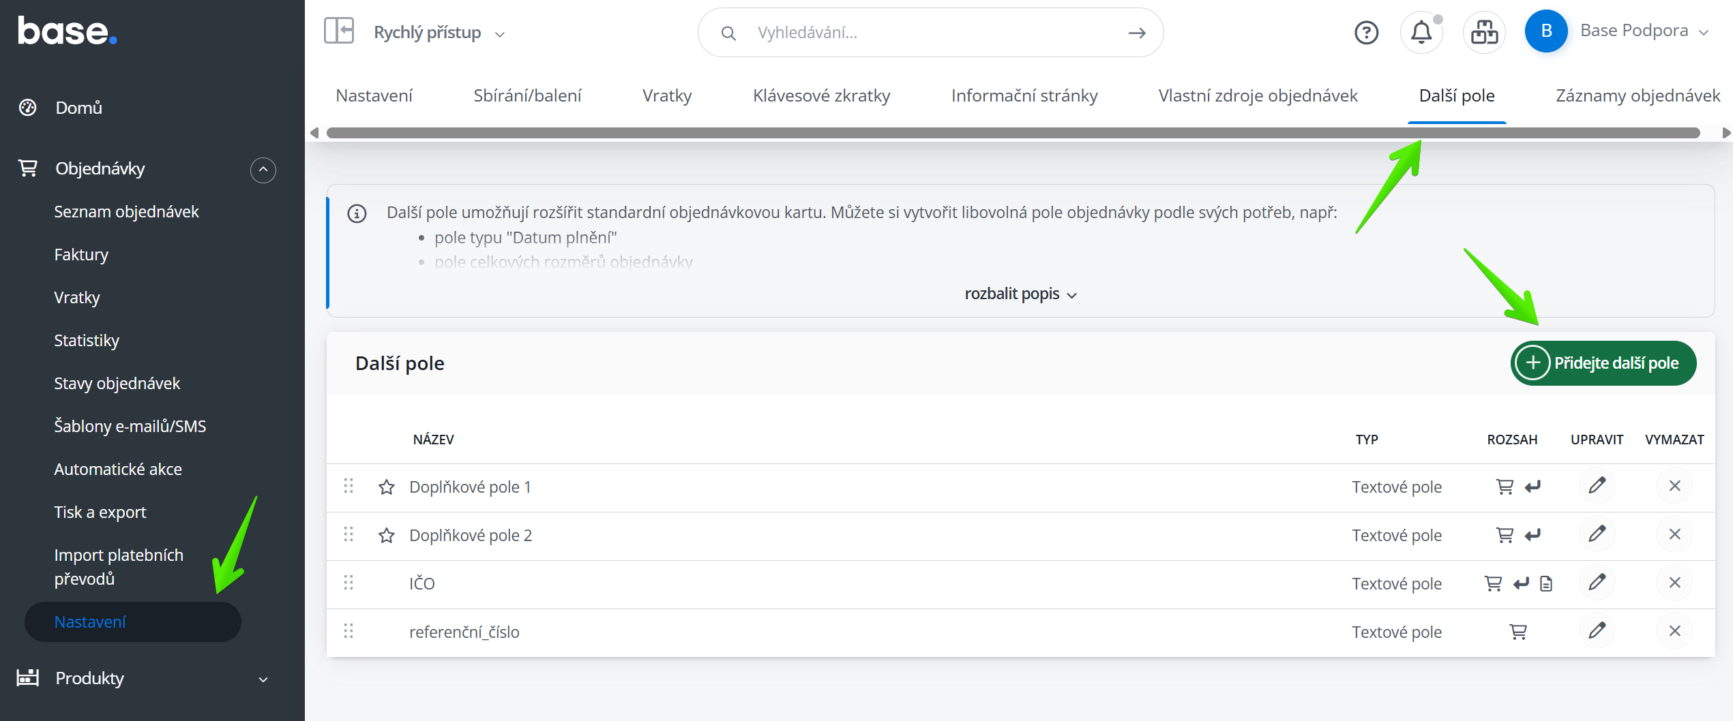Open the Rychlý přístup dropdown

[x=439, y=33]
